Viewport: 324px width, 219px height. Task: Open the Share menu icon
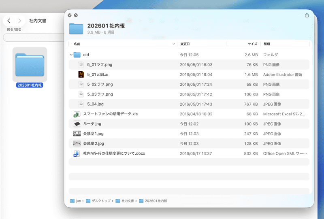coord(307,15)
